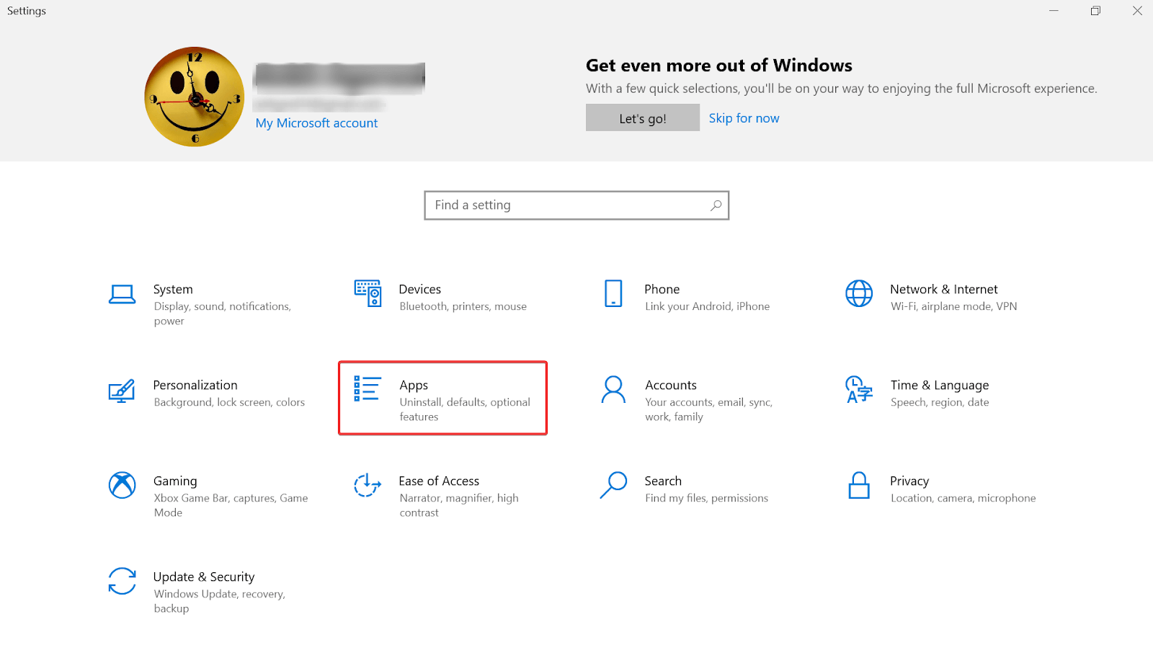
Task: Click the Privacy padlock icon
Action: (x=859, y=486)
